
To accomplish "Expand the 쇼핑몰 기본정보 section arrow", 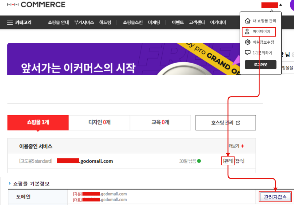I will coord(10,183).
